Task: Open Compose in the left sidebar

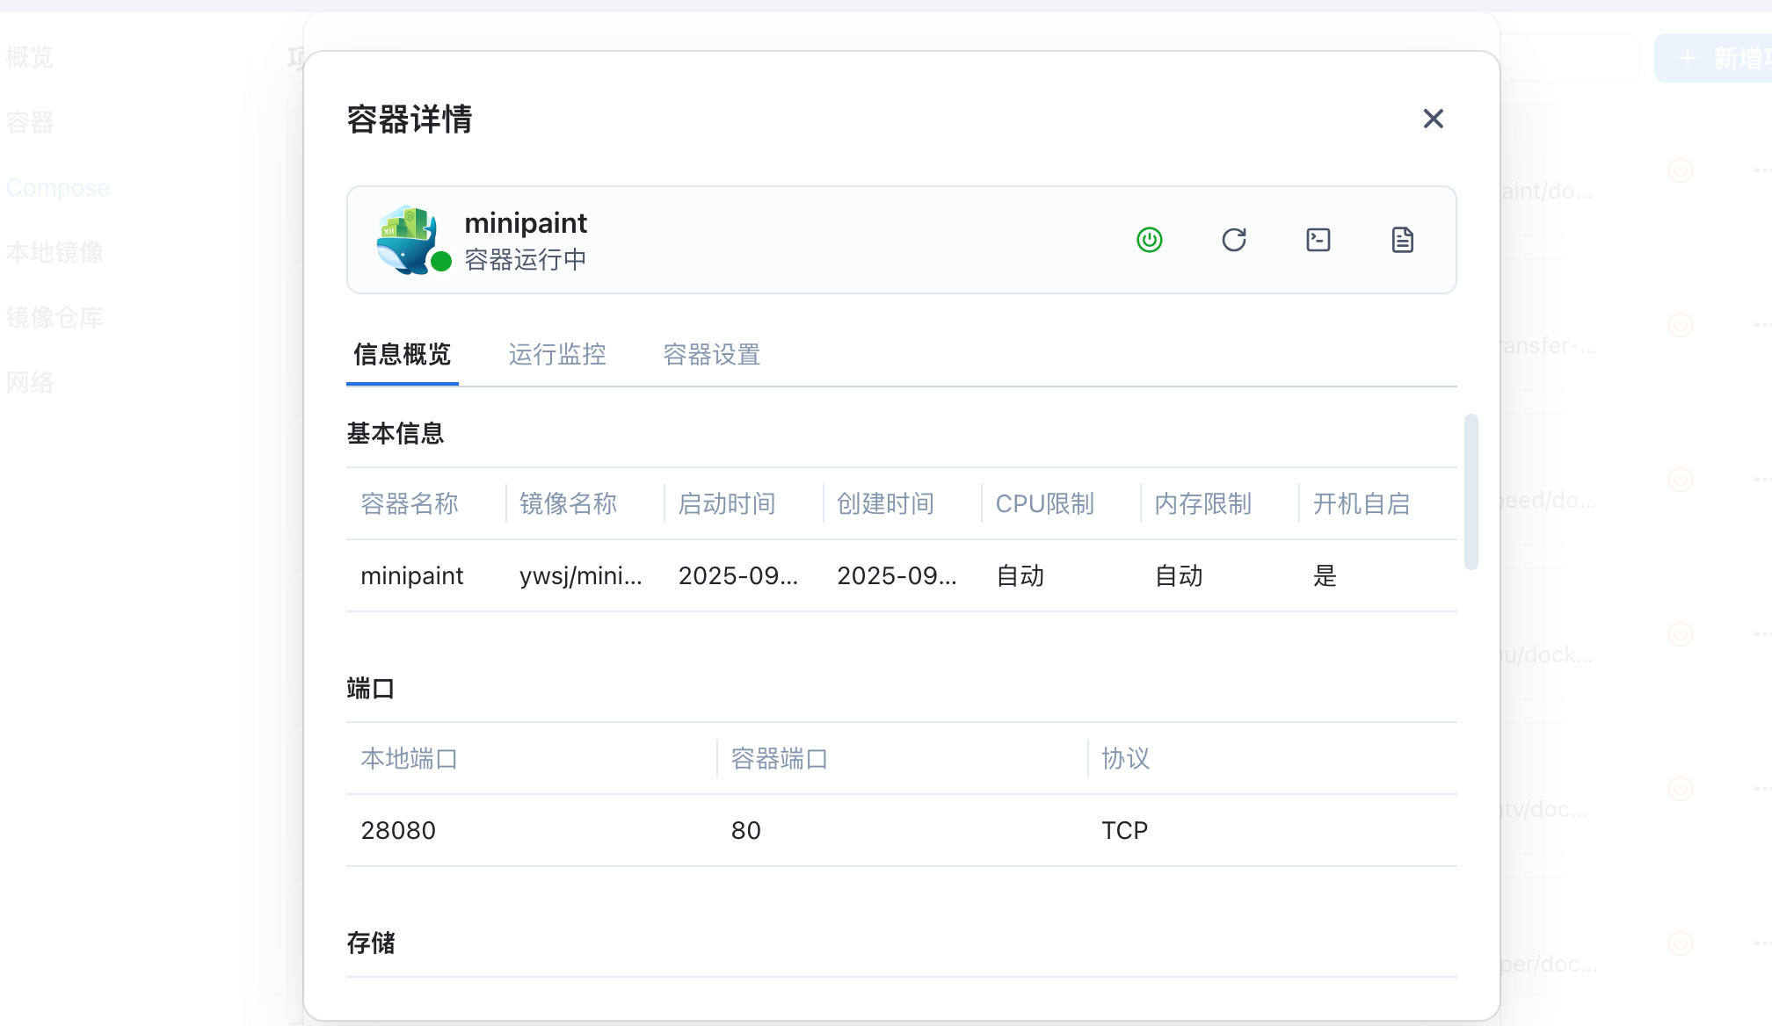Action: pyautogui.click(x=58, y=187)
